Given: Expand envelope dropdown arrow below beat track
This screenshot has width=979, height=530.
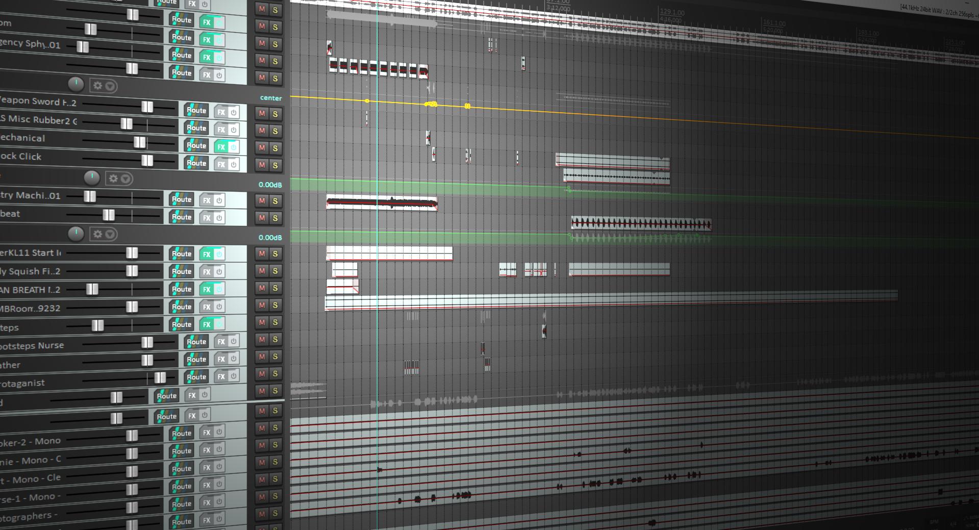Looking at the screenshot, I should pyautogui.click(x=110, y=235).
